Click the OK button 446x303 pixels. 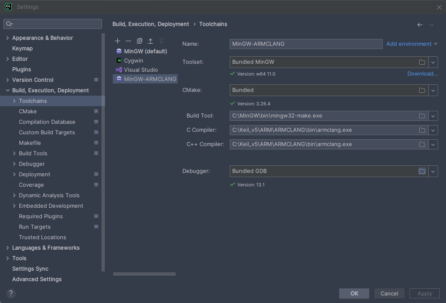pos(354,293)
